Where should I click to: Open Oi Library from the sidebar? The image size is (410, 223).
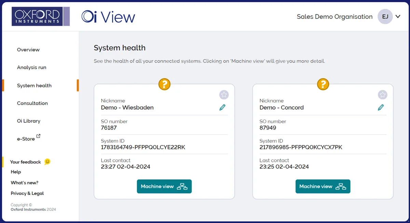click(29, 121)
